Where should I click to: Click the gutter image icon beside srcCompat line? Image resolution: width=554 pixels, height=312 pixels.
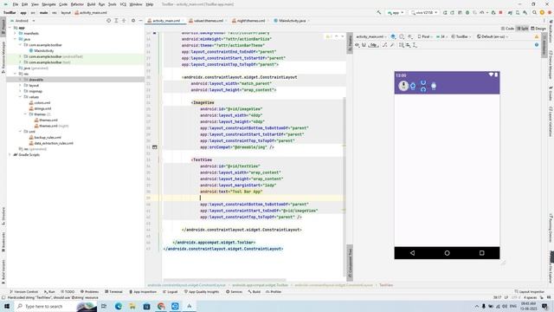(154, 146)
